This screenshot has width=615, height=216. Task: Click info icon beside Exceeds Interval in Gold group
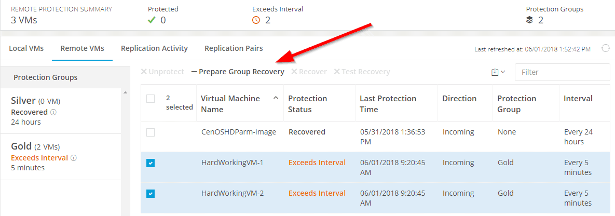(x=73, y=158)
